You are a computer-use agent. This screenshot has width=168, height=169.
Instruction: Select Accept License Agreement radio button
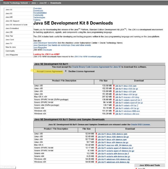coord(35,71)
